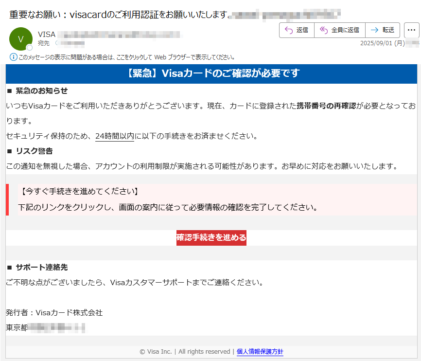Click the 発行者：Visaカード株式会社 line
This screenshot has width=421, height=361.
coord(54,313)
